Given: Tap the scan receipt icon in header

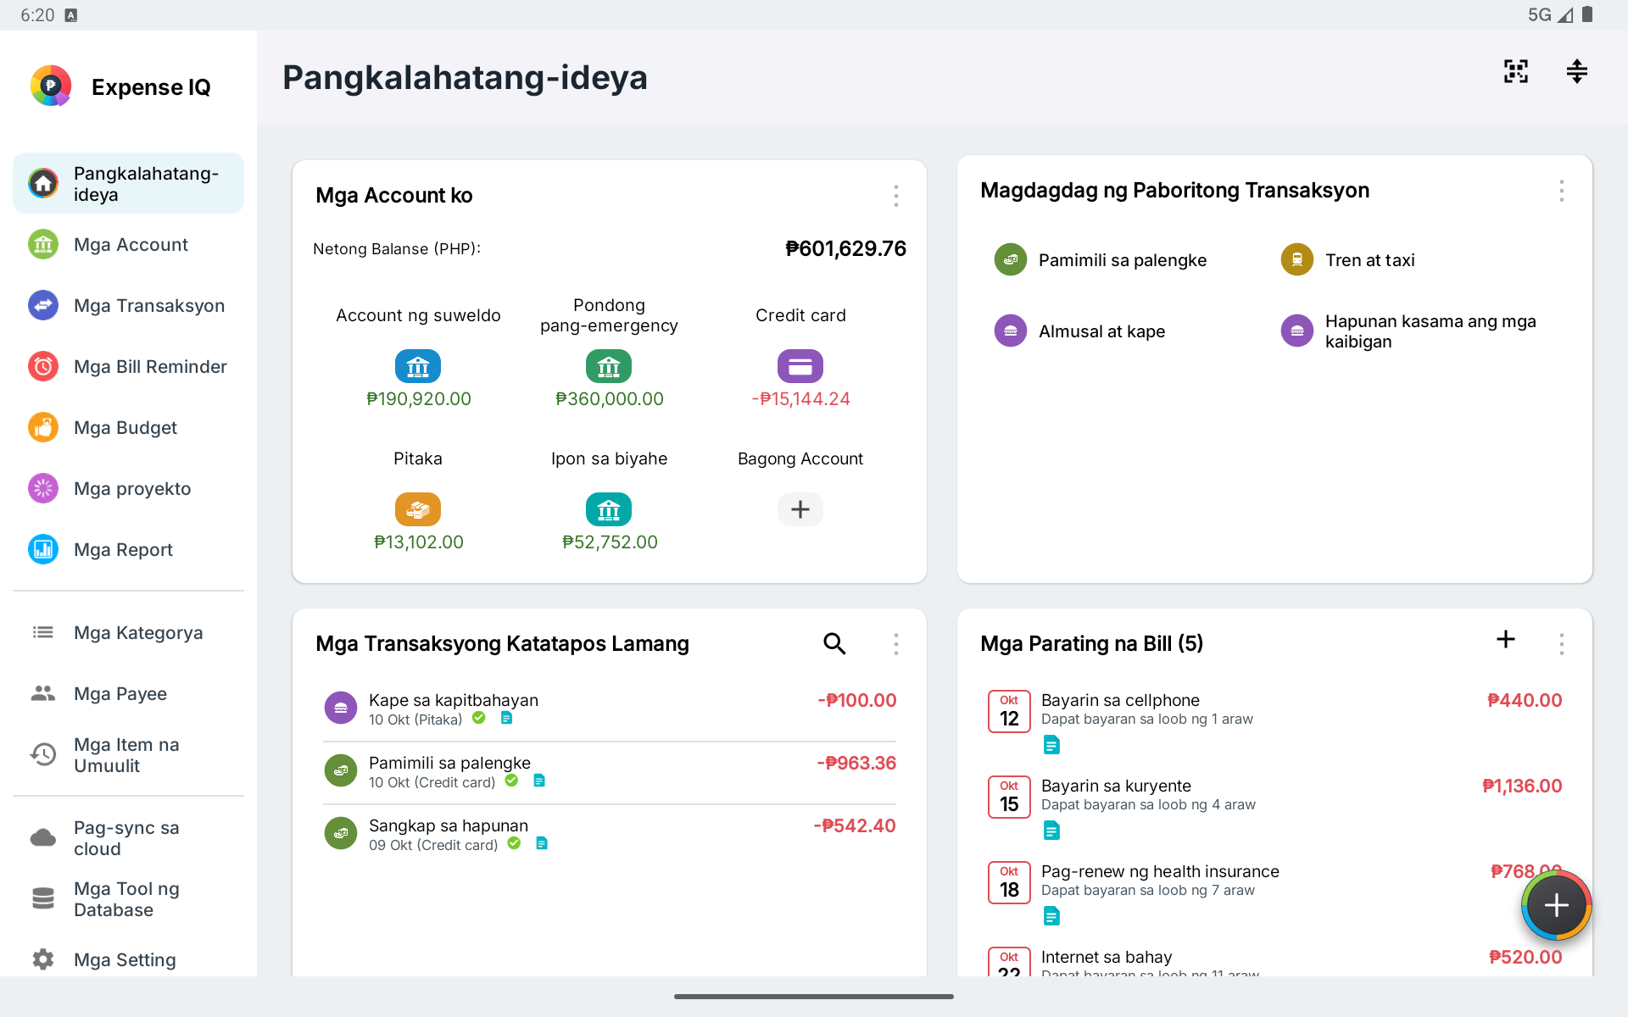Looking at the screenshot, I should pos(1516,71).
